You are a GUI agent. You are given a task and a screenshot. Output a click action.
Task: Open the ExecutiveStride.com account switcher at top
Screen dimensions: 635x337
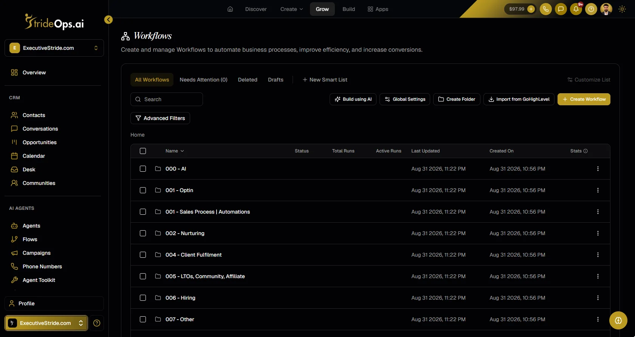point(54,48)
